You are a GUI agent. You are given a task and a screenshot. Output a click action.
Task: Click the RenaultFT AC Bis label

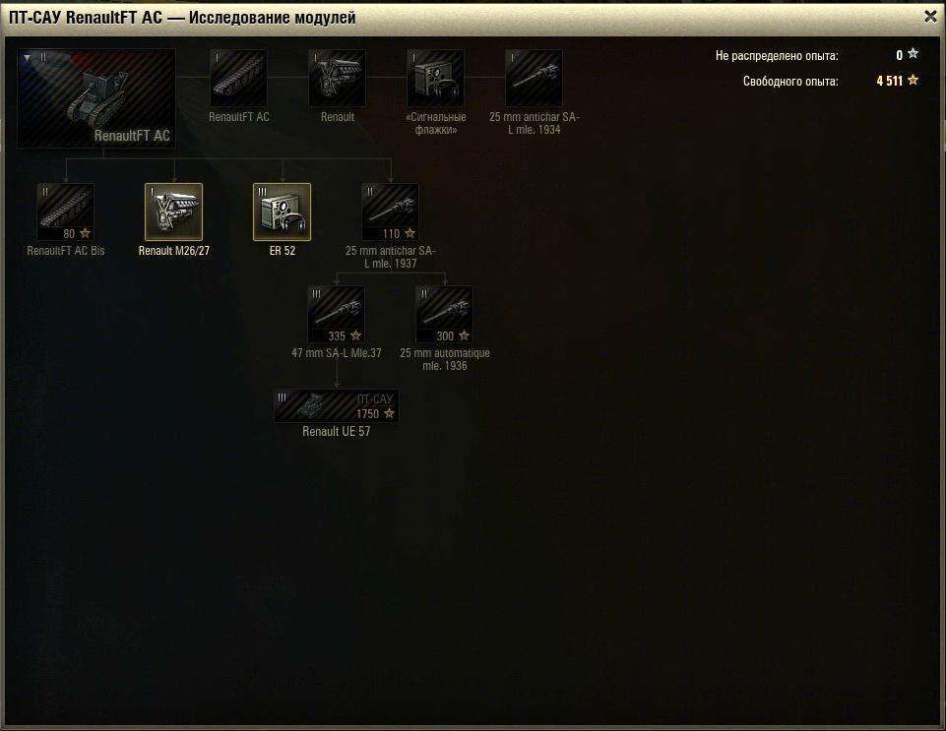(x=66, y=251)
